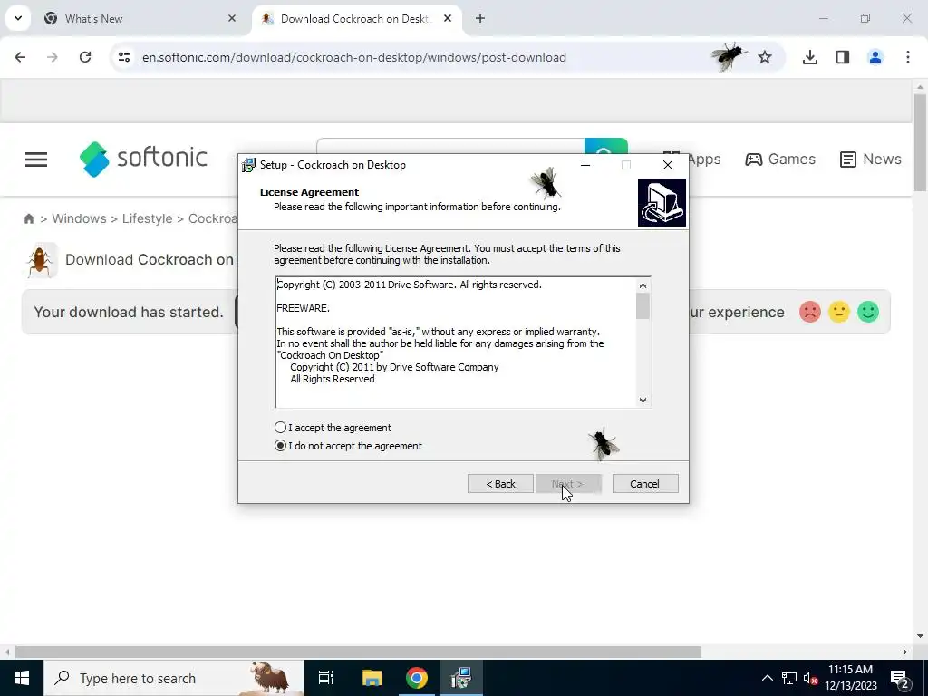Image resolution: width=928 pixels, height=696 pixels.
Task: Go back in Chrome with back arrow
Action: [x=20, y=57]
